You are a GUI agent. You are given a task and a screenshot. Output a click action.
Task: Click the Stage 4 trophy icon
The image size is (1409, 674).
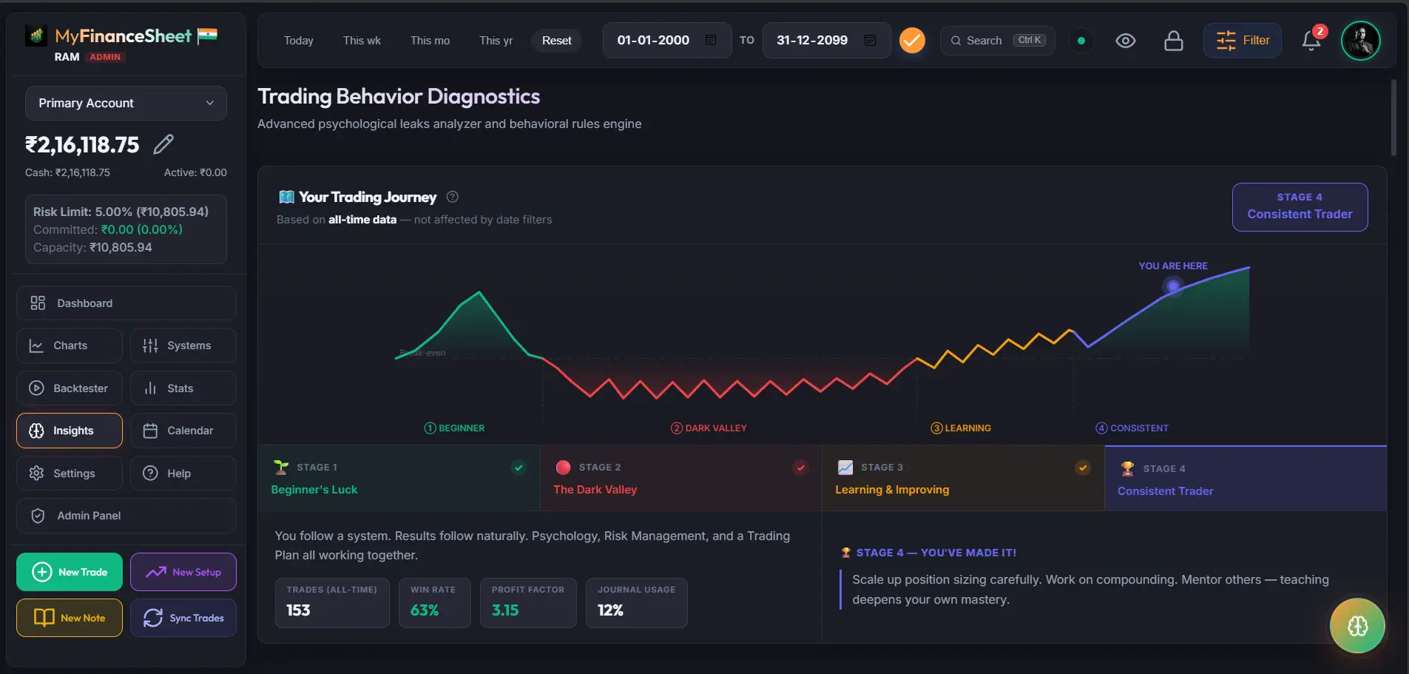1127,468
